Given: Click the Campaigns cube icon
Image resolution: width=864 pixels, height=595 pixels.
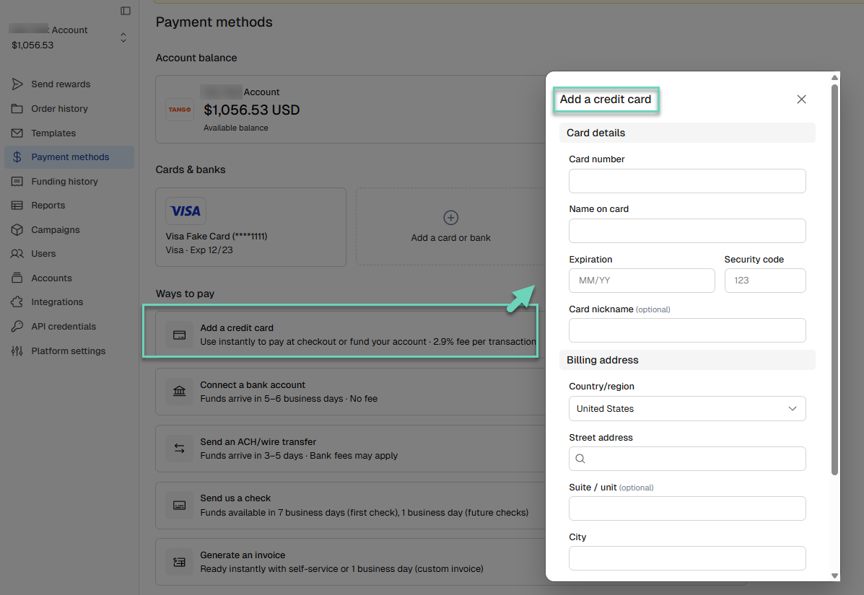Looking at the screenshot, I should point(17,229).
